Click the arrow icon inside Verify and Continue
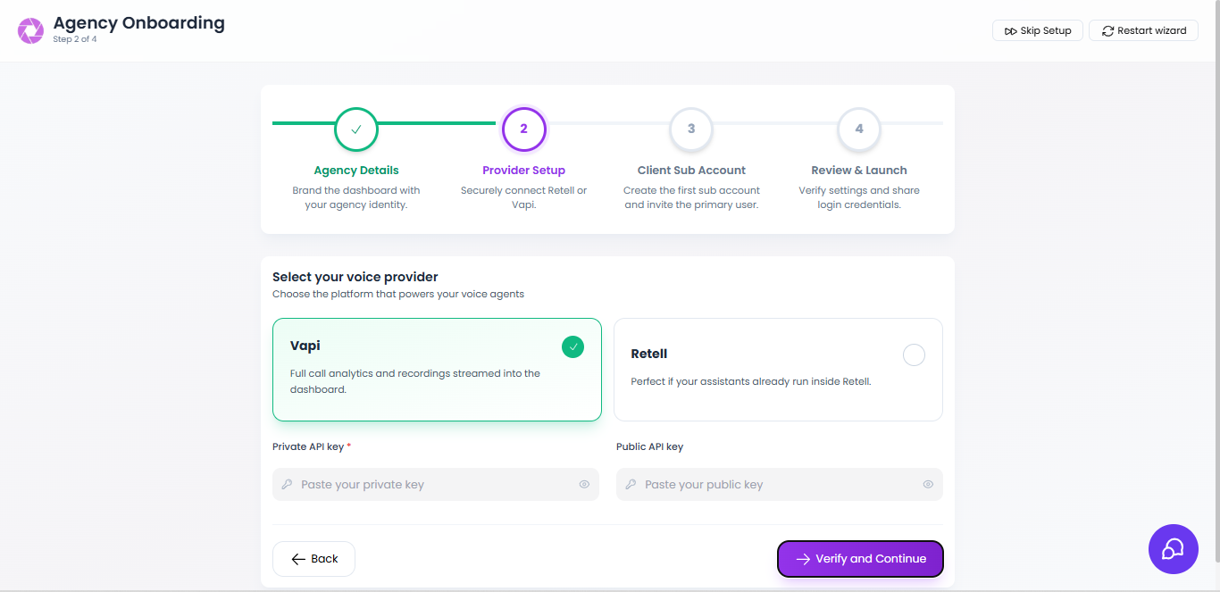The width and height of the screenshot is (1220, 592). (x=804, y=558)
